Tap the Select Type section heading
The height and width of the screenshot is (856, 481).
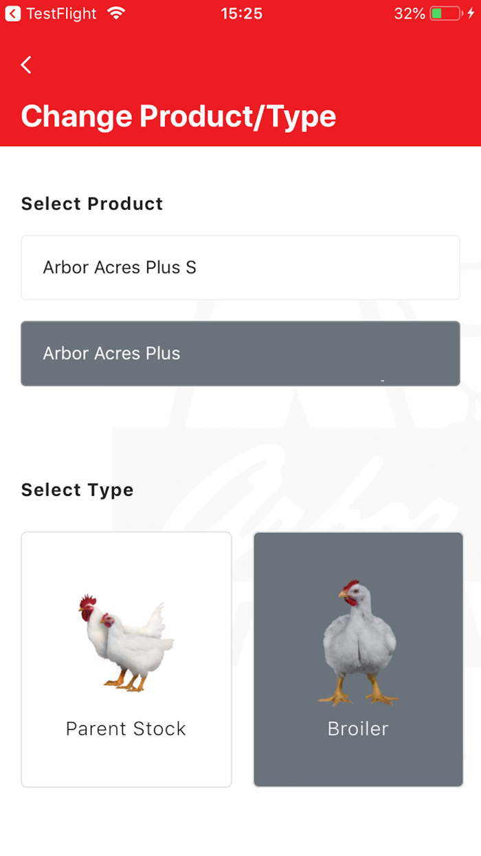pyautogui.click(x=77, y=489)
